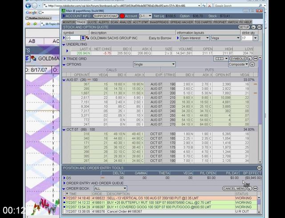Image resolution: width=285 pixels, height=218 pixels.
Task: Expand the ACCOUNT INFO section
Action: pos(64,16)
